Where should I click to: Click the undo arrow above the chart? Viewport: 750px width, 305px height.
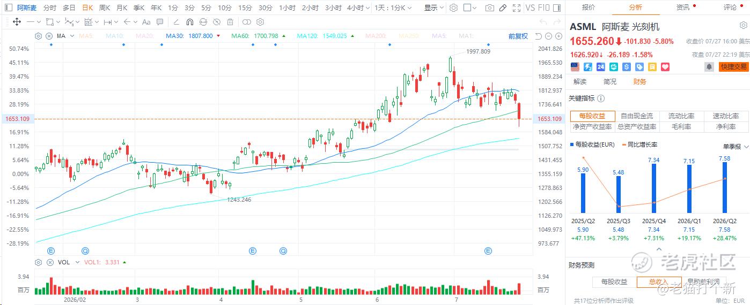[543, 22]
